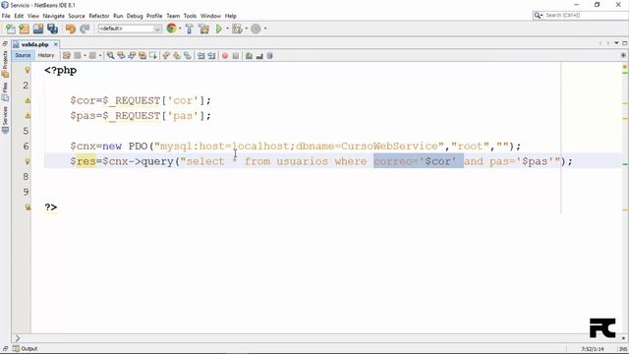Click the Debug Project toolbar icon

click(x=237, y=29)
